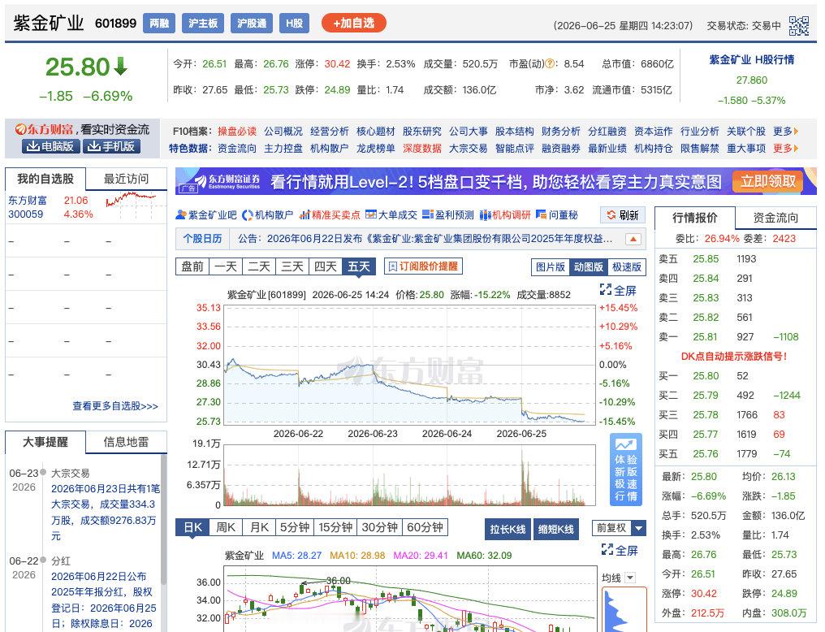
Task: Open 深度数据 link
Action: click(422, 149)
